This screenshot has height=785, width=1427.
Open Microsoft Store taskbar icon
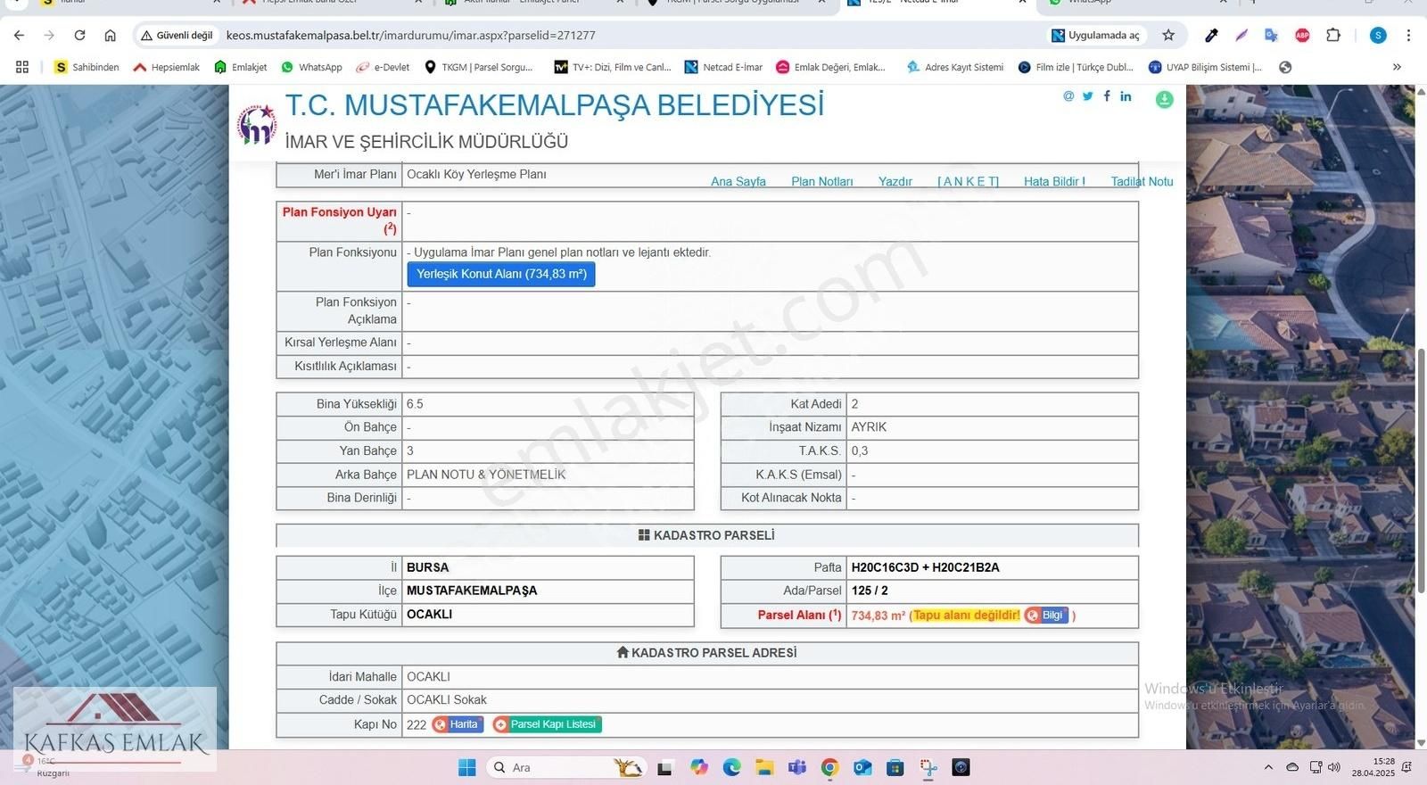tap(895, 767)
